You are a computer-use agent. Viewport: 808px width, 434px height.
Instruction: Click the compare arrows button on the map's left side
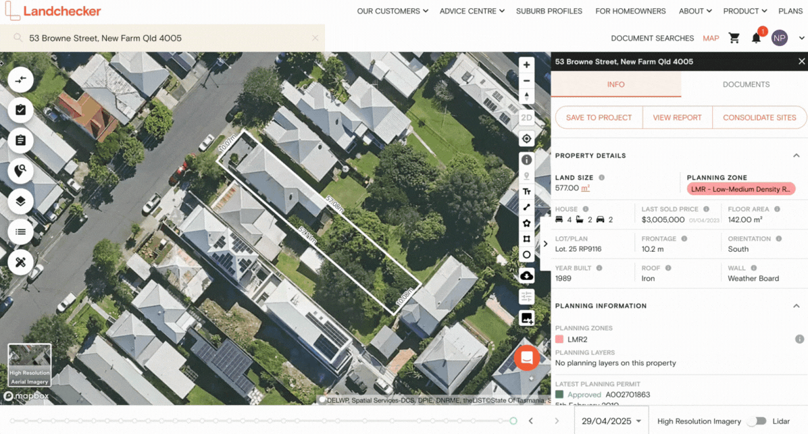tap(21, 80)
